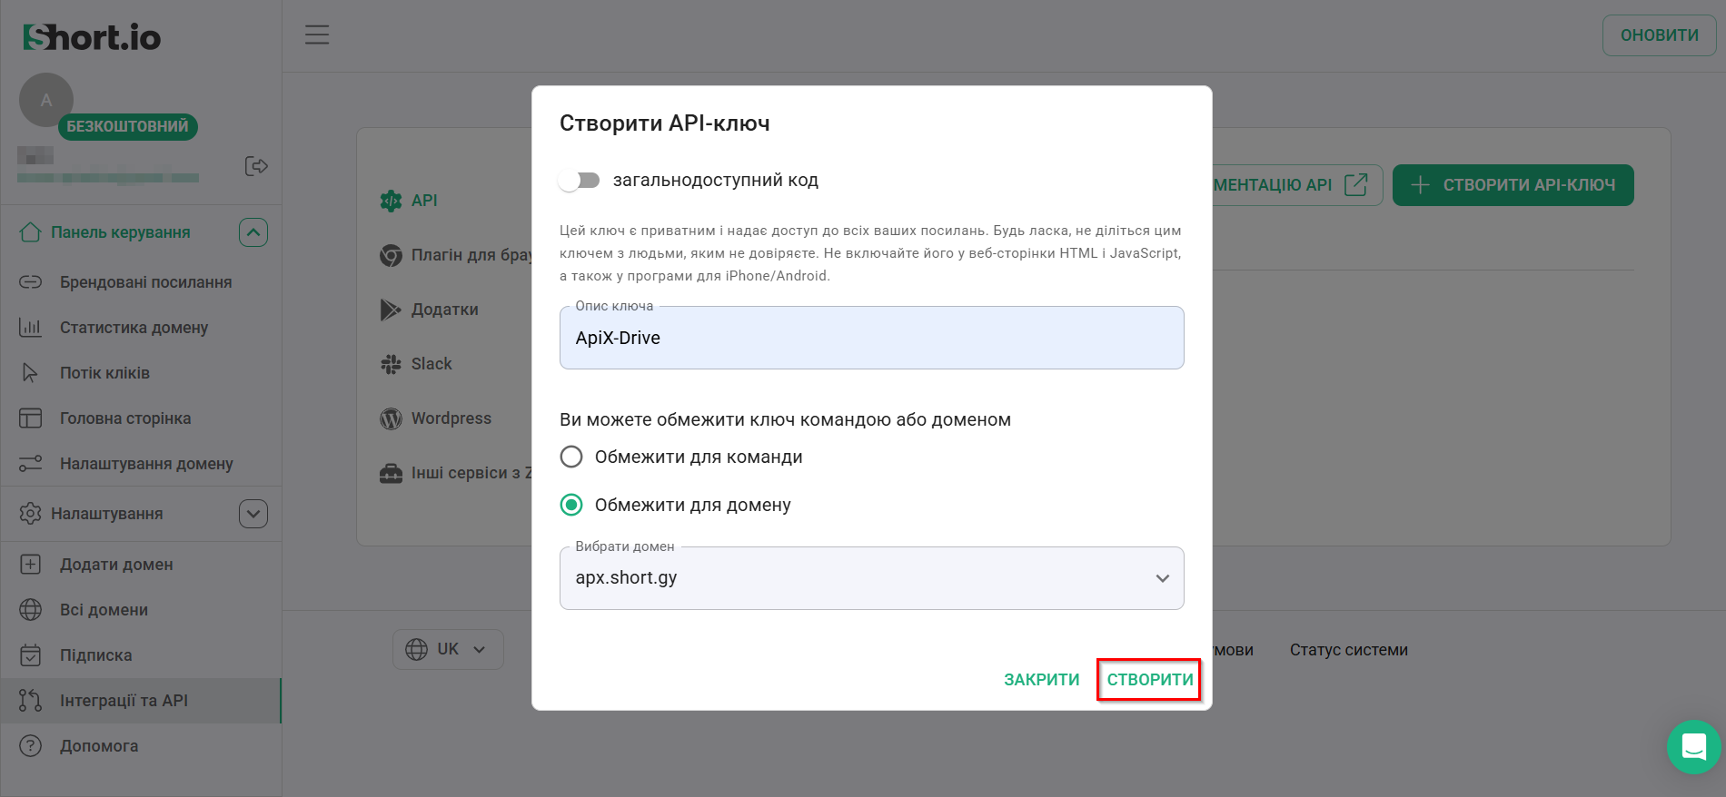Click the Slack icon

pyautogui.click(x=391, y=364)
